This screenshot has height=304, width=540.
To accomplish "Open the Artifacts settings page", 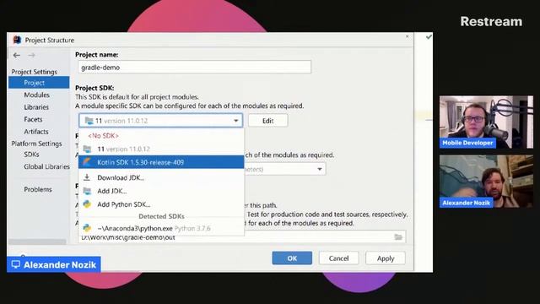I will click(36, 132).
